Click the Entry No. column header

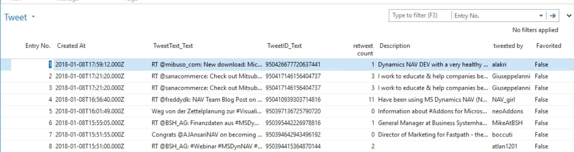[x=38, y=46]
